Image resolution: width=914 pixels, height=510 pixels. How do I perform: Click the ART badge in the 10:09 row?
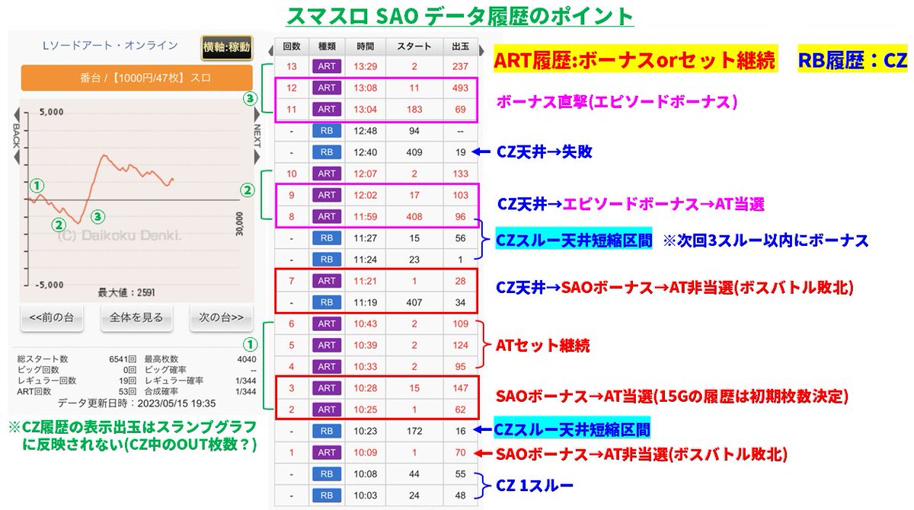click(328, 452)
